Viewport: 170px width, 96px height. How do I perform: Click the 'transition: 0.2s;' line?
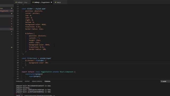point(37,47)
